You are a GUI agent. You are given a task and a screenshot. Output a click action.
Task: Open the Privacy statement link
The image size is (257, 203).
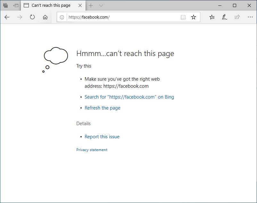(x=92, y=150)
